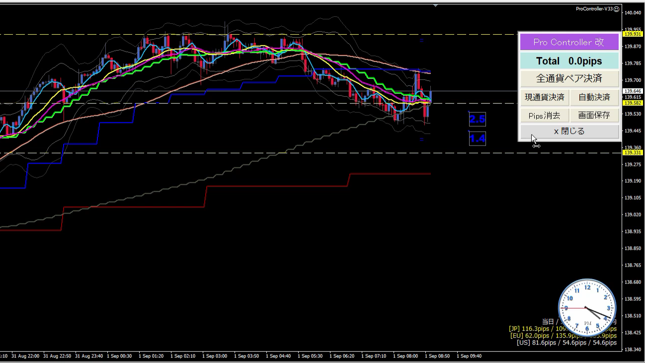
Task: Click the 139.331 yellow price tag
Action: pos(633,153)
